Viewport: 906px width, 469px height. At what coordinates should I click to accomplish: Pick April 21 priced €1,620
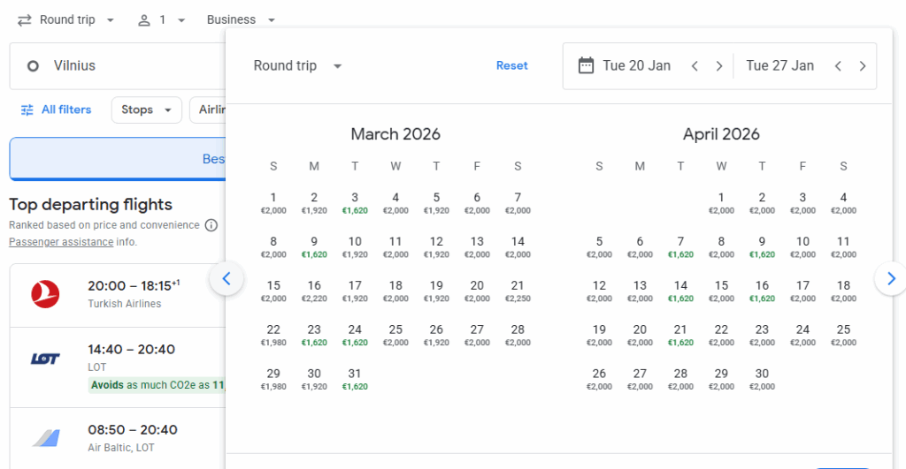coord(680,335)
